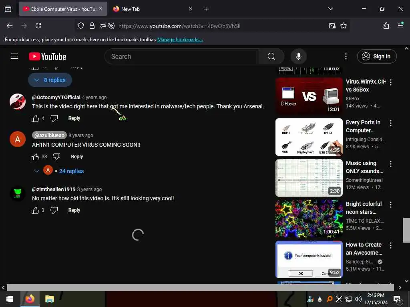Collapse the 8 replies thread

(x=50, y=80)
